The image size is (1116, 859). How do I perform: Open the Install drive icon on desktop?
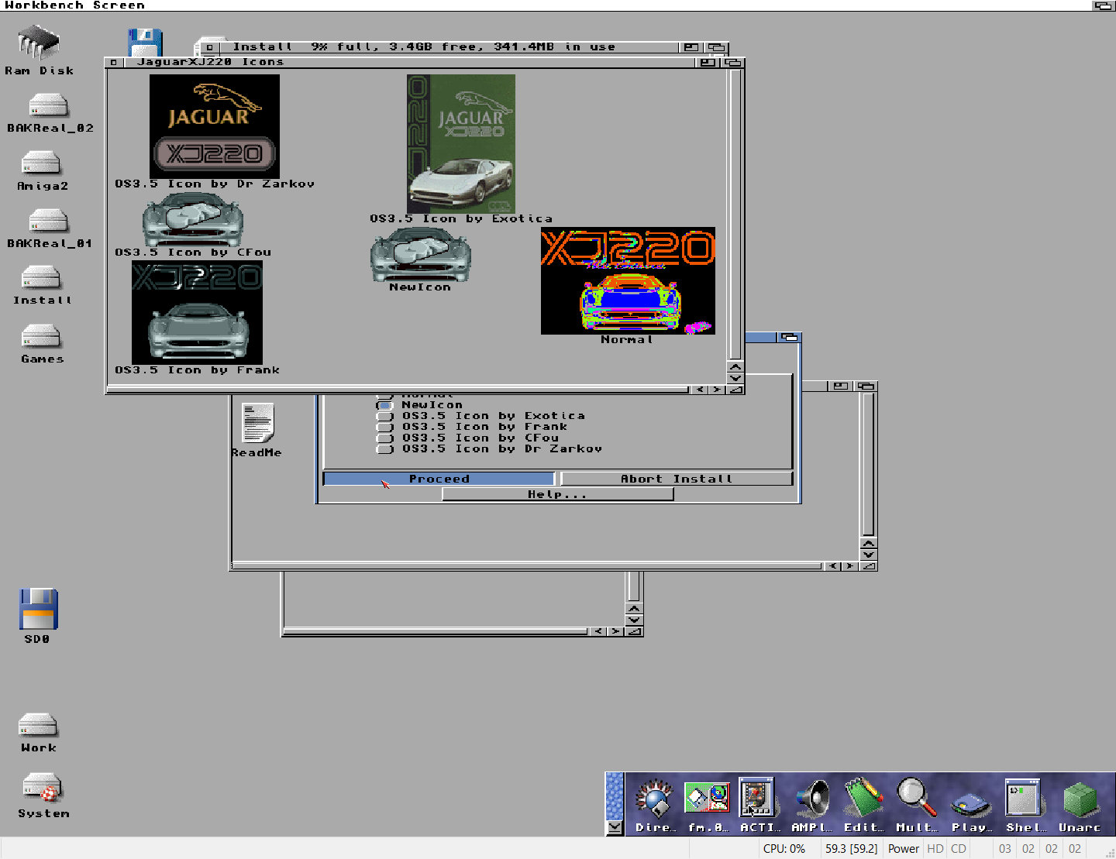pyautogui.click(x=41, y=277)
